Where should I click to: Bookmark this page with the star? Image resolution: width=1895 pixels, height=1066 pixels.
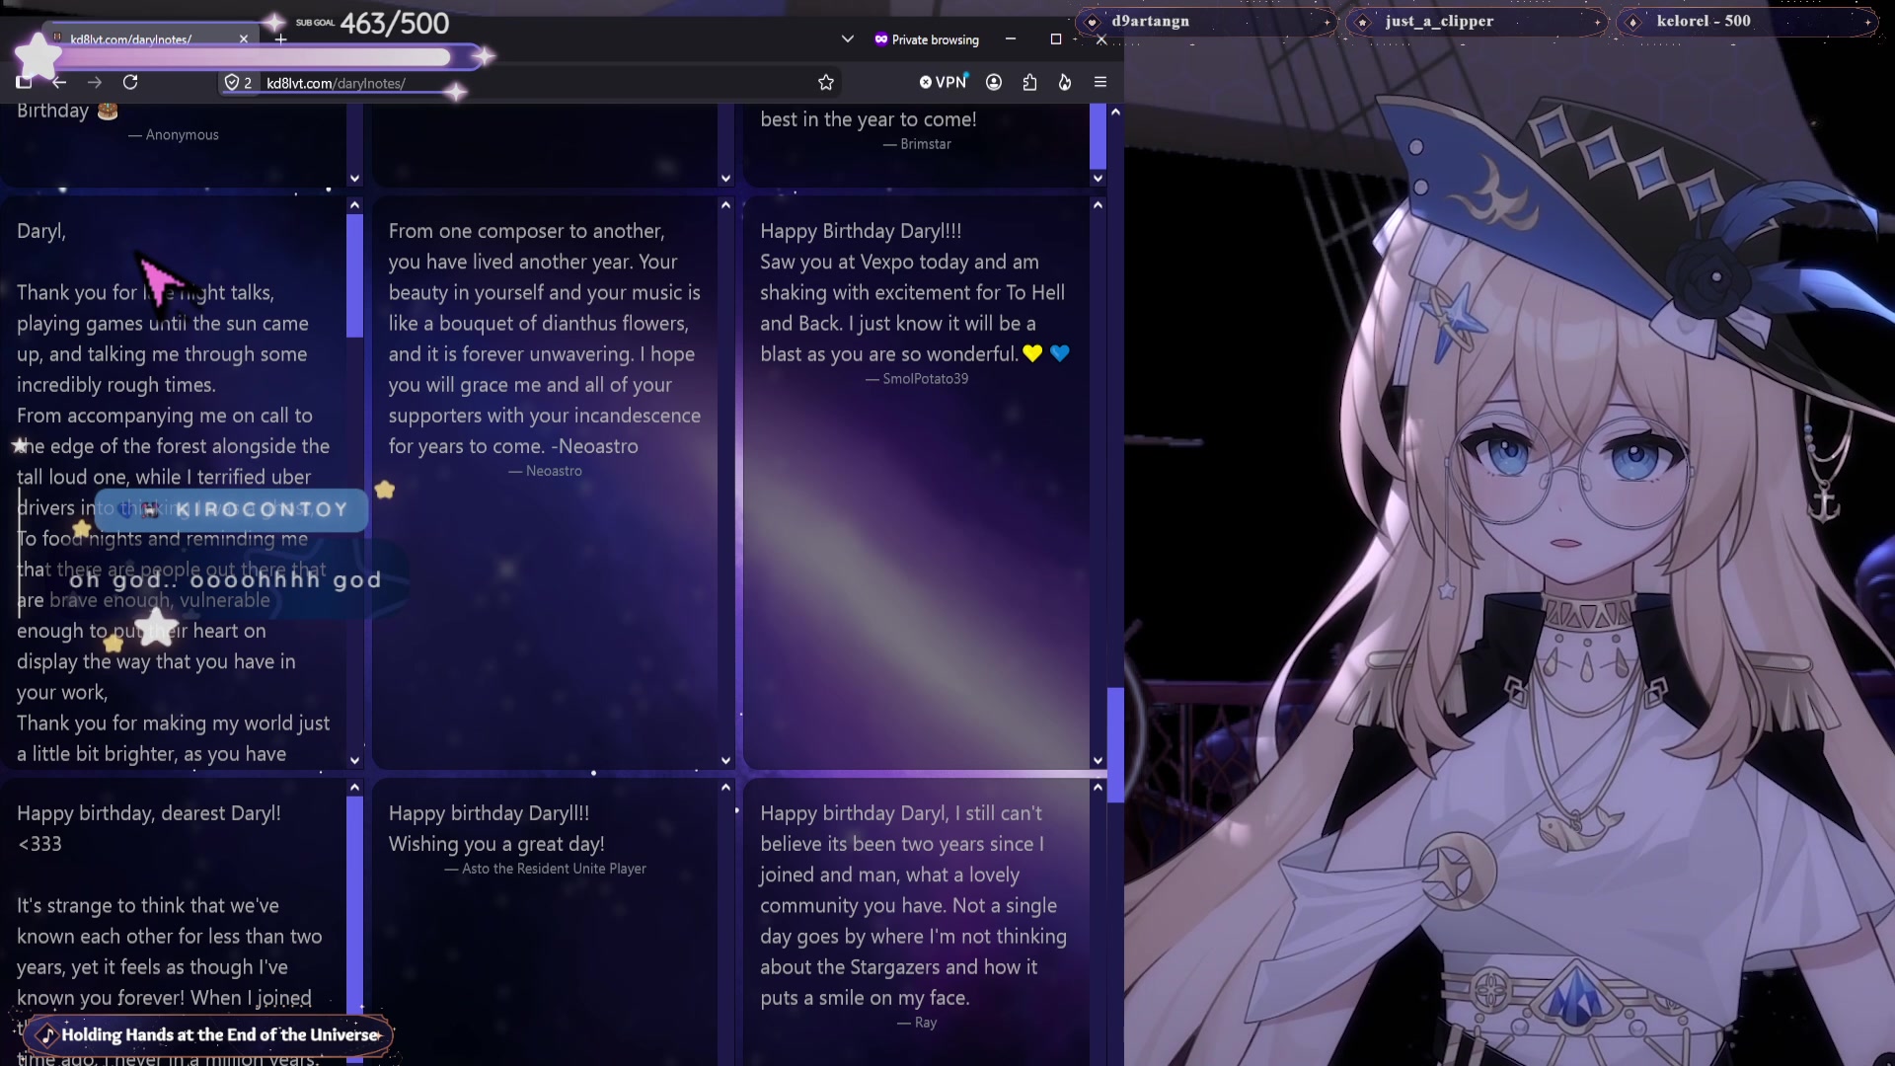coord(826,83)
